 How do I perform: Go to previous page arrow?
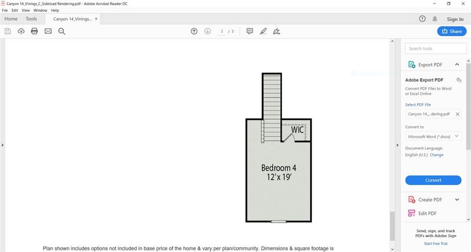point(194,31)
